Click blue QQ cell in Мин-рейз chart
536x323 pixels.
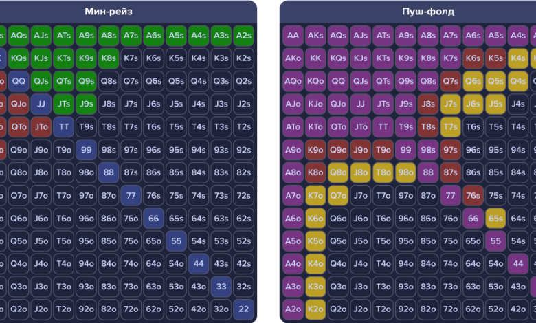click(19, 81)
